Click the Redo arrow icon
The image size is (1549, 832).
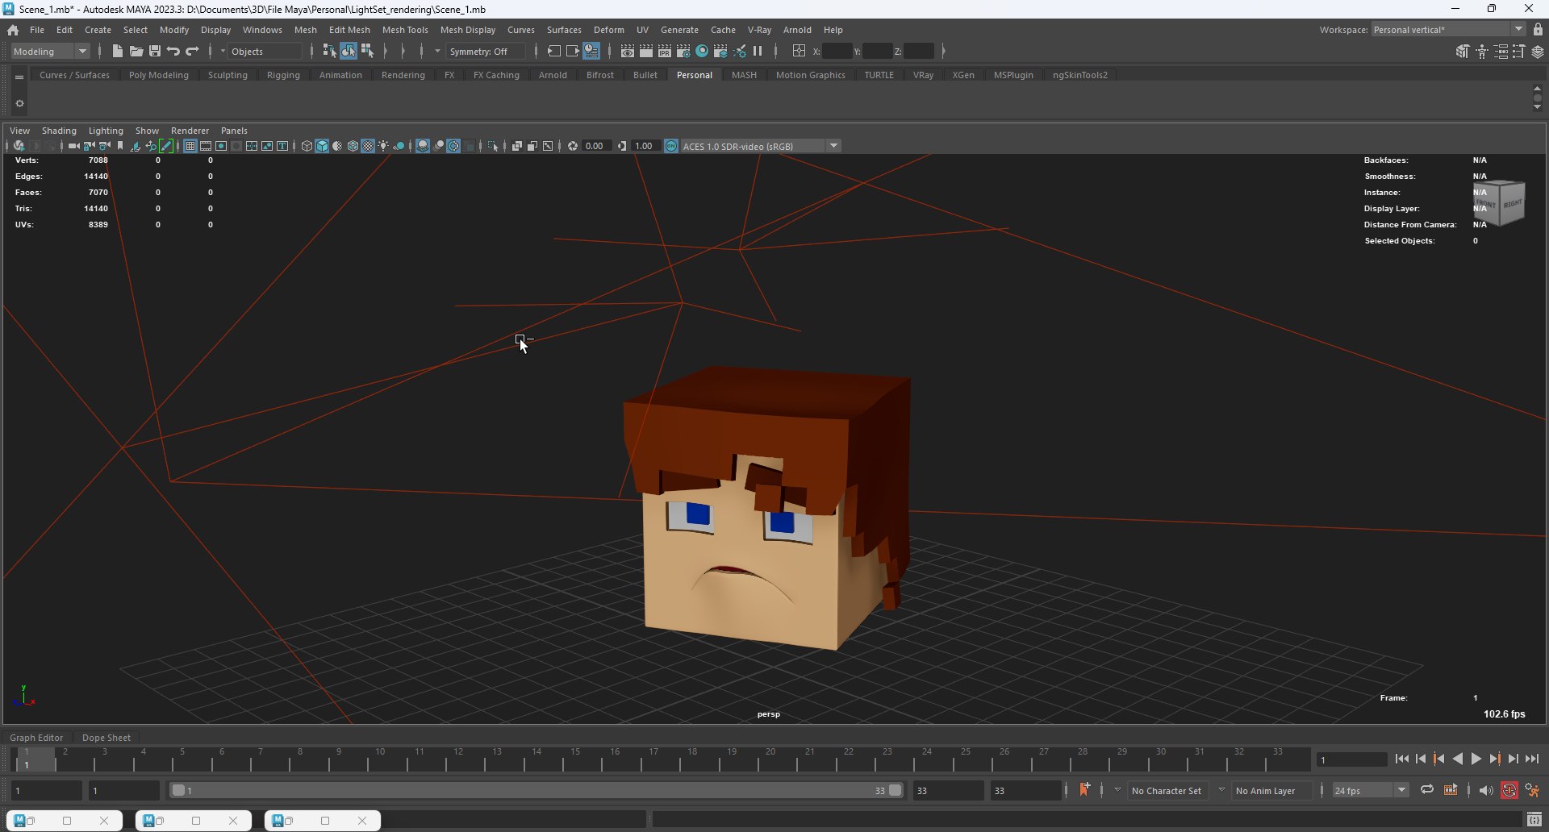pyautogui.click(x=192, y=51)
